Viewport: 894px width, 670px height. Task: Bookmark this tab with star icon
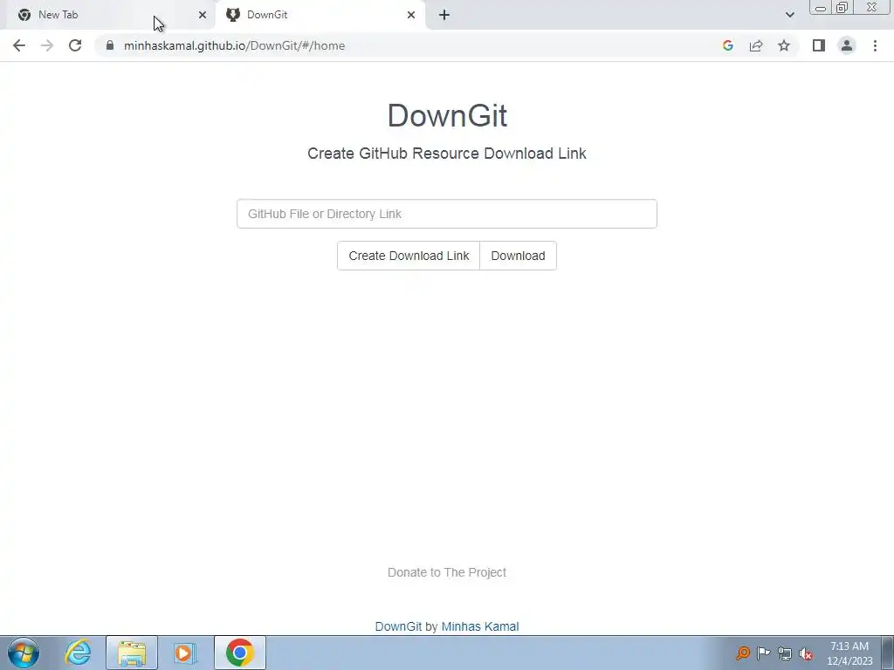click(784, 45)
